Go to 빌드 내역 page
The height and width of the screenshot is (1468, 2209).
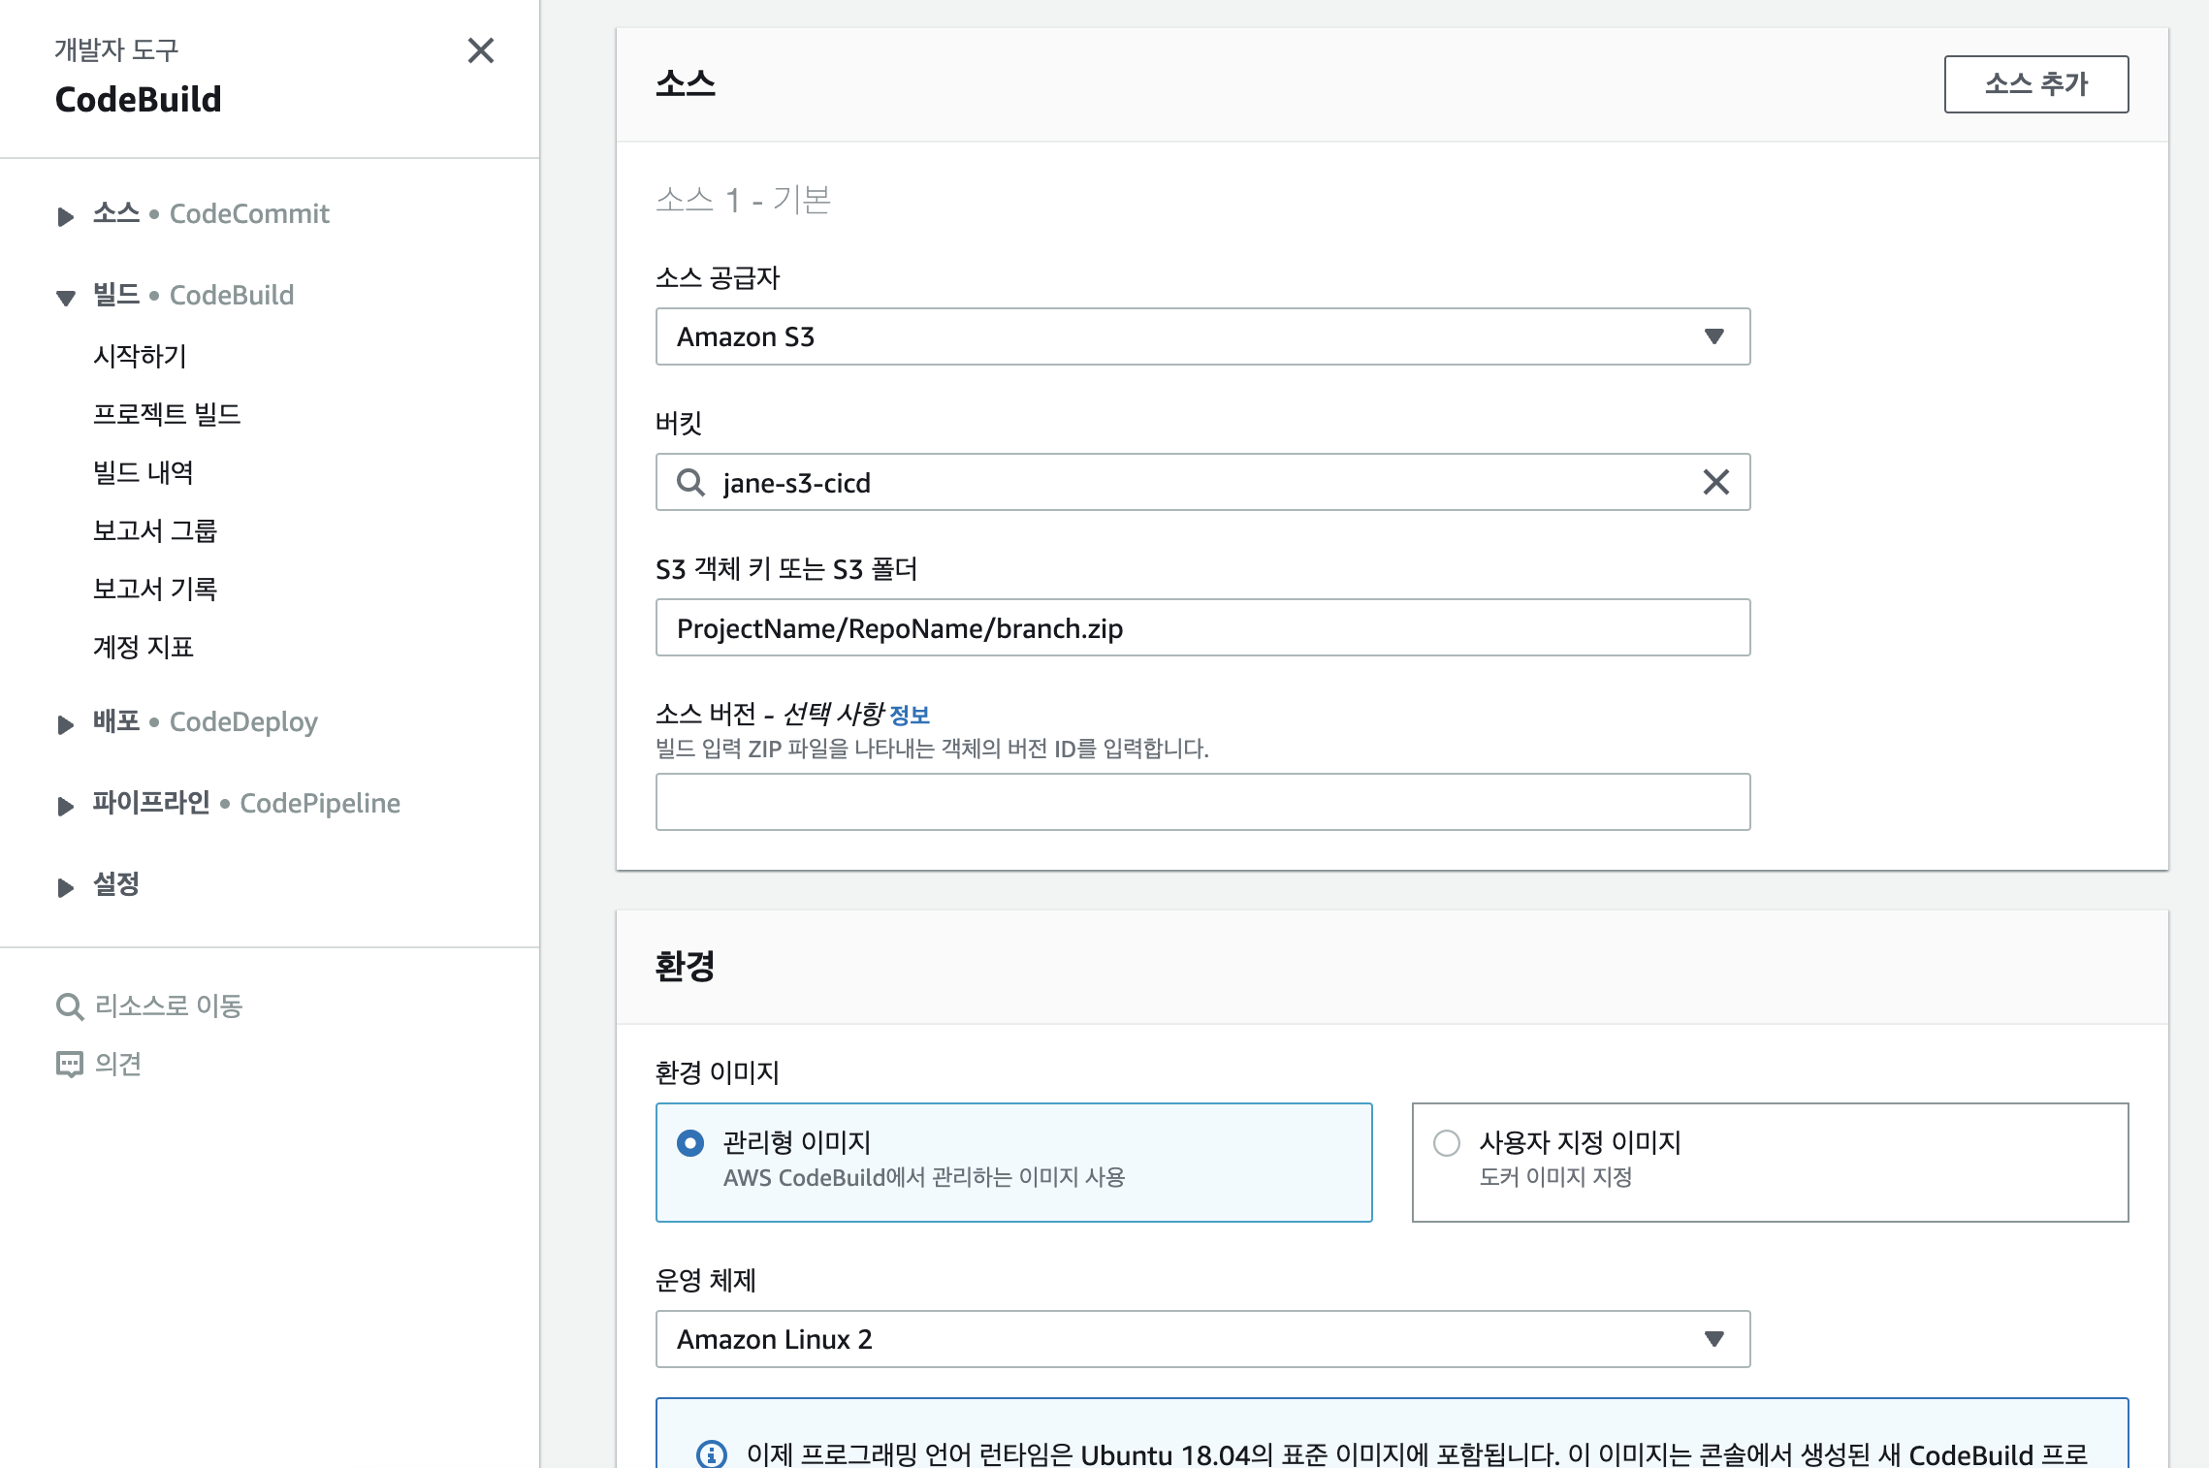[x=144, y=472]
